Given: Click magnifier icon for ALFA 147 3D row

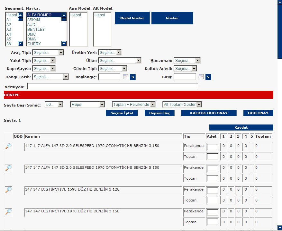Looking at the screenshot, I should pyautogui.click(x=8, y=147).
